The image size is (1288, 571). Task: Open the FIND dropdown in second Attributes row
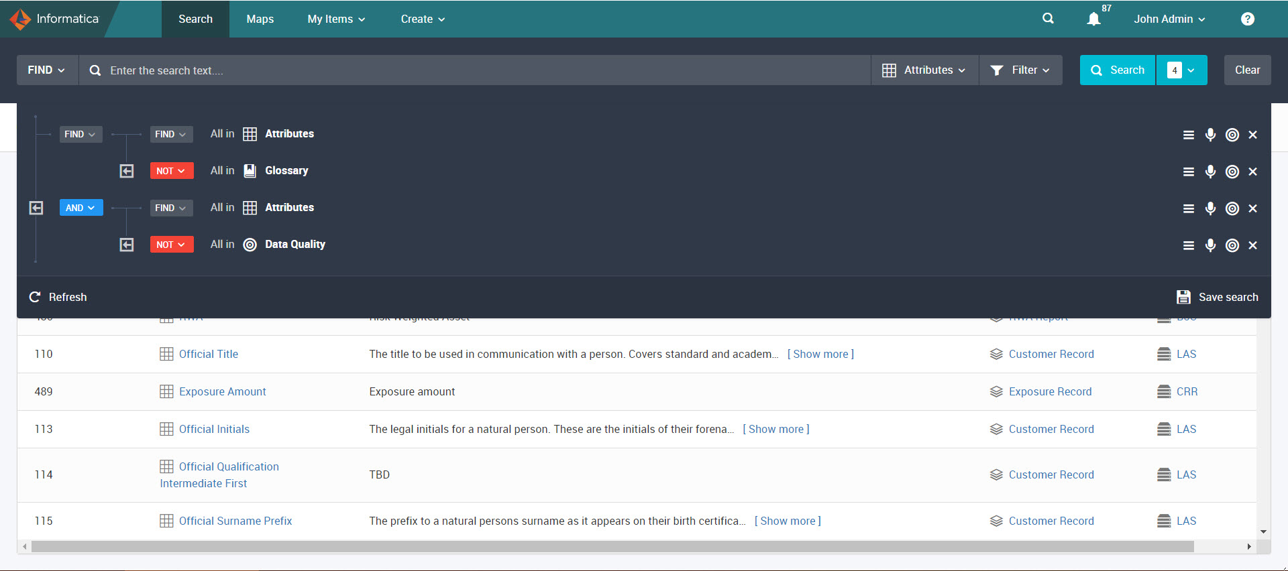171,208
